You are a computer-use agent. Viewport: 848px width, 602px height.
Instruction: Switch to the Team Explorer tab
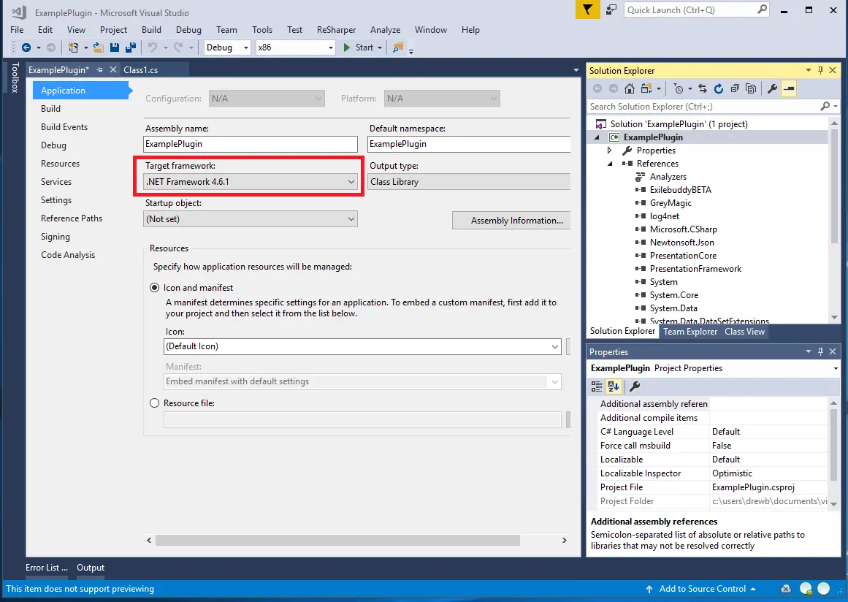click(x=690, y=332)
